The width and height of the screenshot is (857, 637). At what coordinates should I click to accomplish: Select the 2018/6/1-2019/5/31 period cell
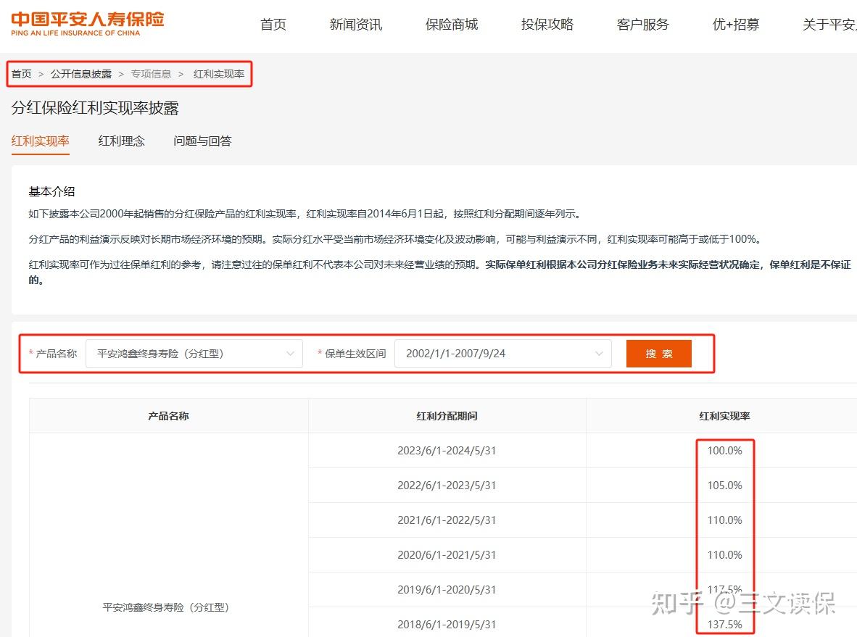447,625
